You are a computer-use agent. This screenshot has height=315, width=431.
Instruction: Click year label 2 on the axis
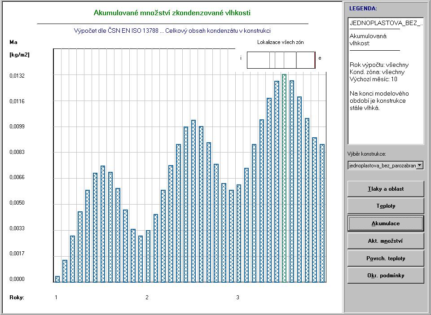147,297
